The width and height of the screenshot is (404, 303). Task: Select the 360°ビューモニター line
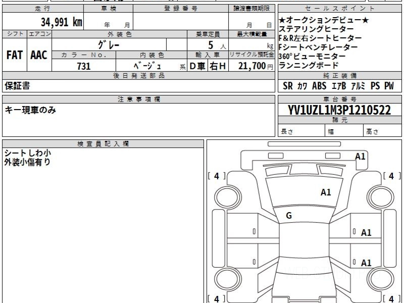pos(312,56)
